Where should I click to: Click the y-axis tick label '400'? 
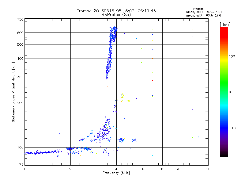pyautogui.click(x=21, y=59)
